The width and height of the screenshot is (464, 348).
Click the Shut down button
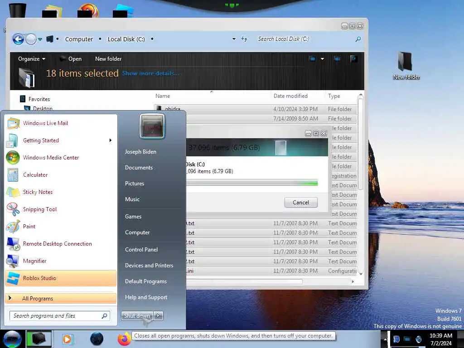coord(137,316)
